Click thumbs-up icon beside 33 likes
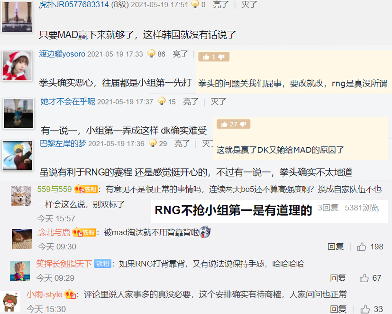This screenshot has width=392, height=314. [x=365, y=309]
